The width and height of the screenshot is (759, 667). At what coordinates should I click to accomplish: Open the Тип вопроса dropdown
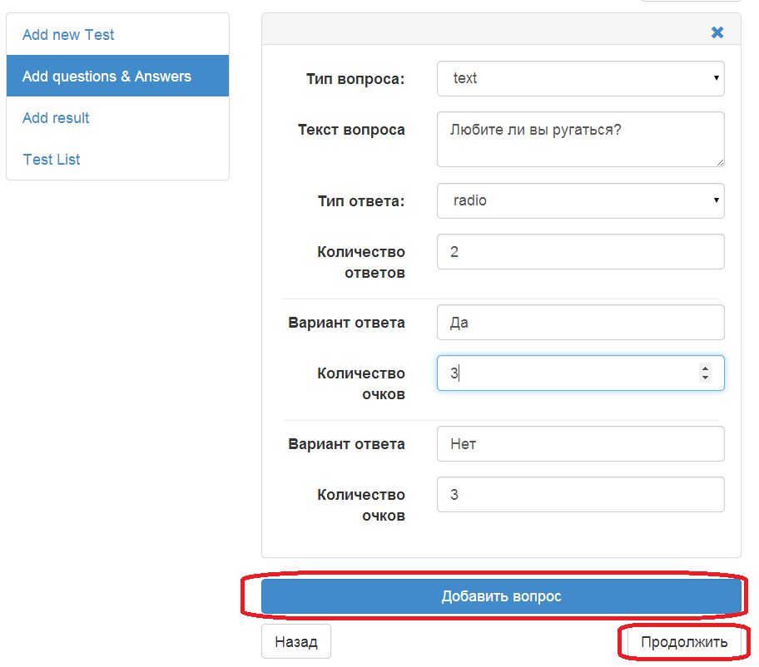coord(580,78)
